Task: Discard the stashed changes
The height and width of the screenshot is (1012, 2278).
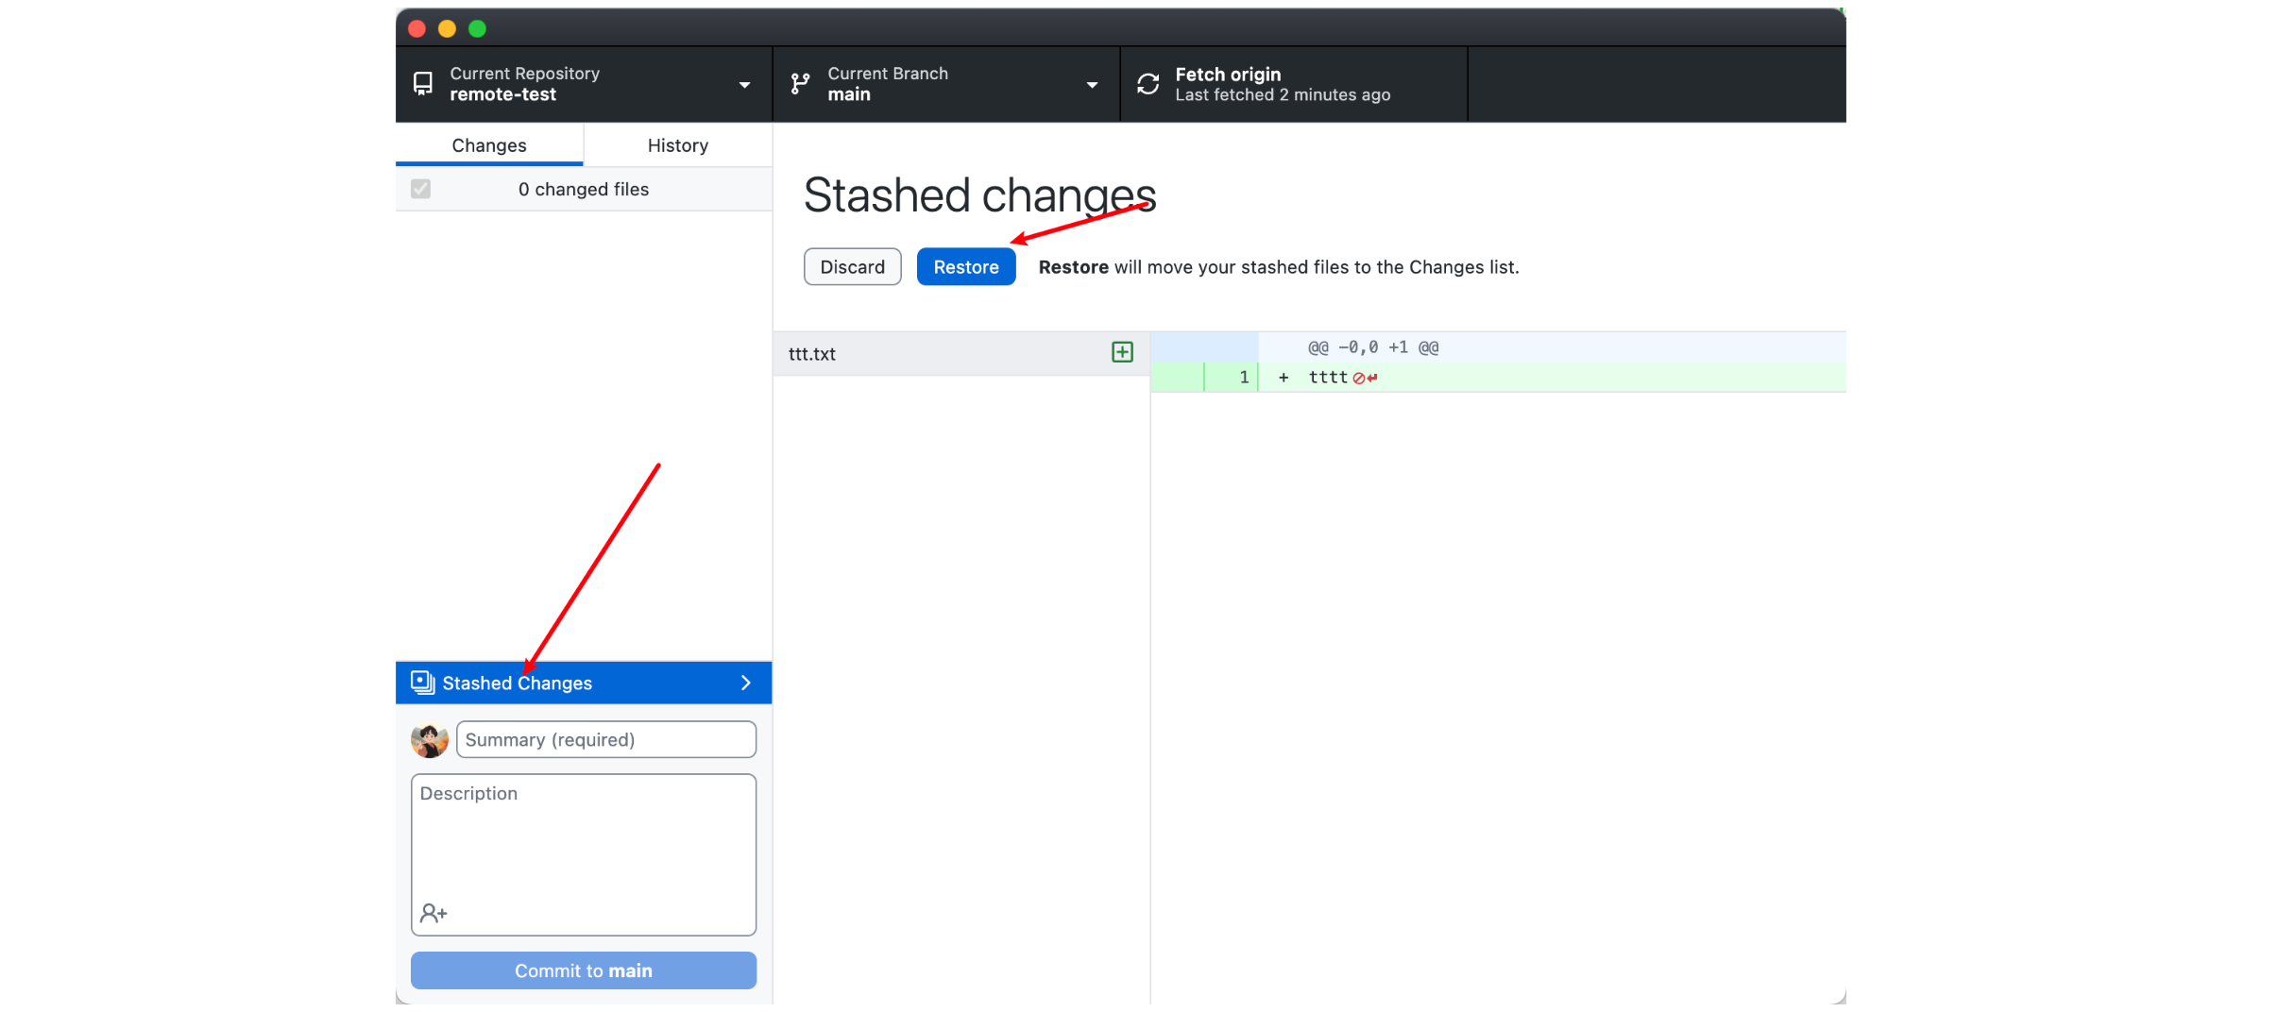Action: click(x=852, y=267)
